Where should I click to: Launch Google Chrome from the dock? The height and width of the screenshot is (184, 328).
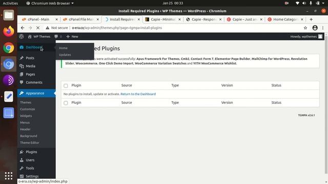click(9, 48)
